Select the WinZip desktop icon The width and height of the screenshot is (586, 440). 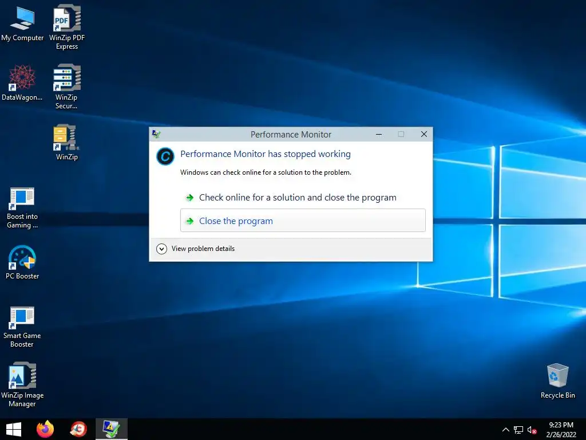coord(66,142)
